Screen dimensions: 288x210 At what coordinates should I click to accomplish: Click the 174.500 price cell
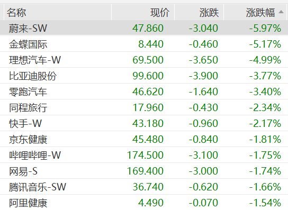pyautogui.click(x=145, y=155)
